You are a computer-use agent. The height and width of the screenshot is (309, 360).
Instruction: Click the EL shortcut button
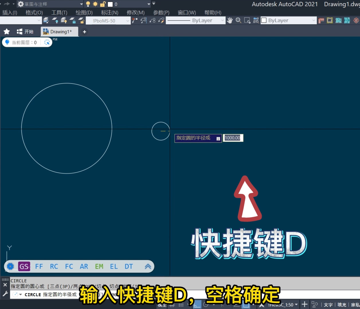(x=114, y=266)
